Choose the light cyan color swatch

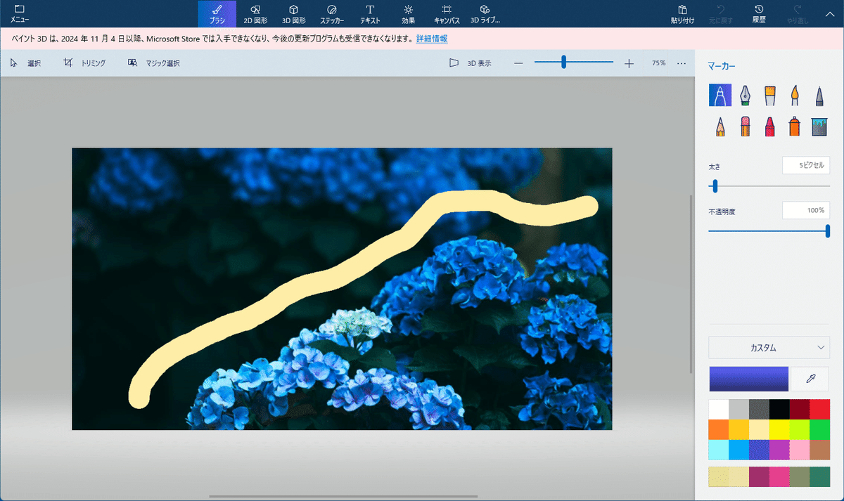[719, 450]
